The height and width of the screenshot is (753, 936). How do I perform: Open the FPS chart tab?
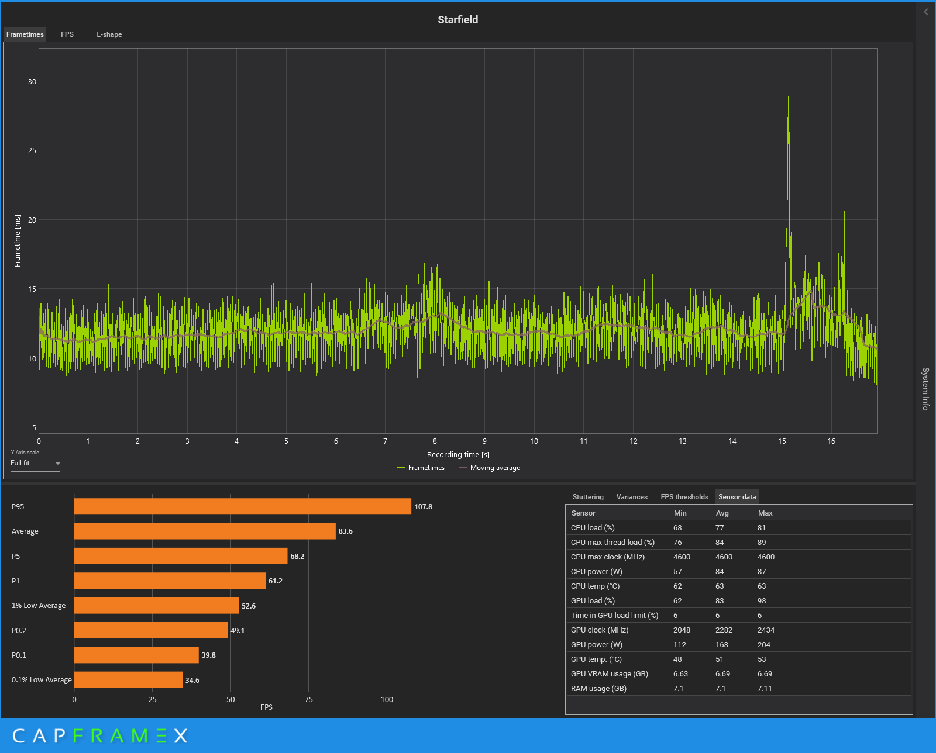click(67, 34)
